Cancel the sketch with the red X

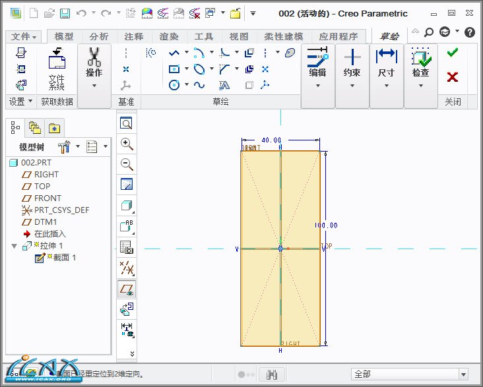coord(452,77)
